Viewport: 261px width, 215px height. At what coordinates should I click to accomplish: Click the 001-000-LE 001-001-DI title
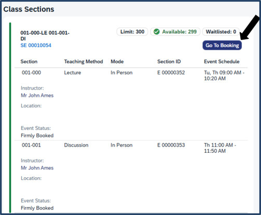45,36
